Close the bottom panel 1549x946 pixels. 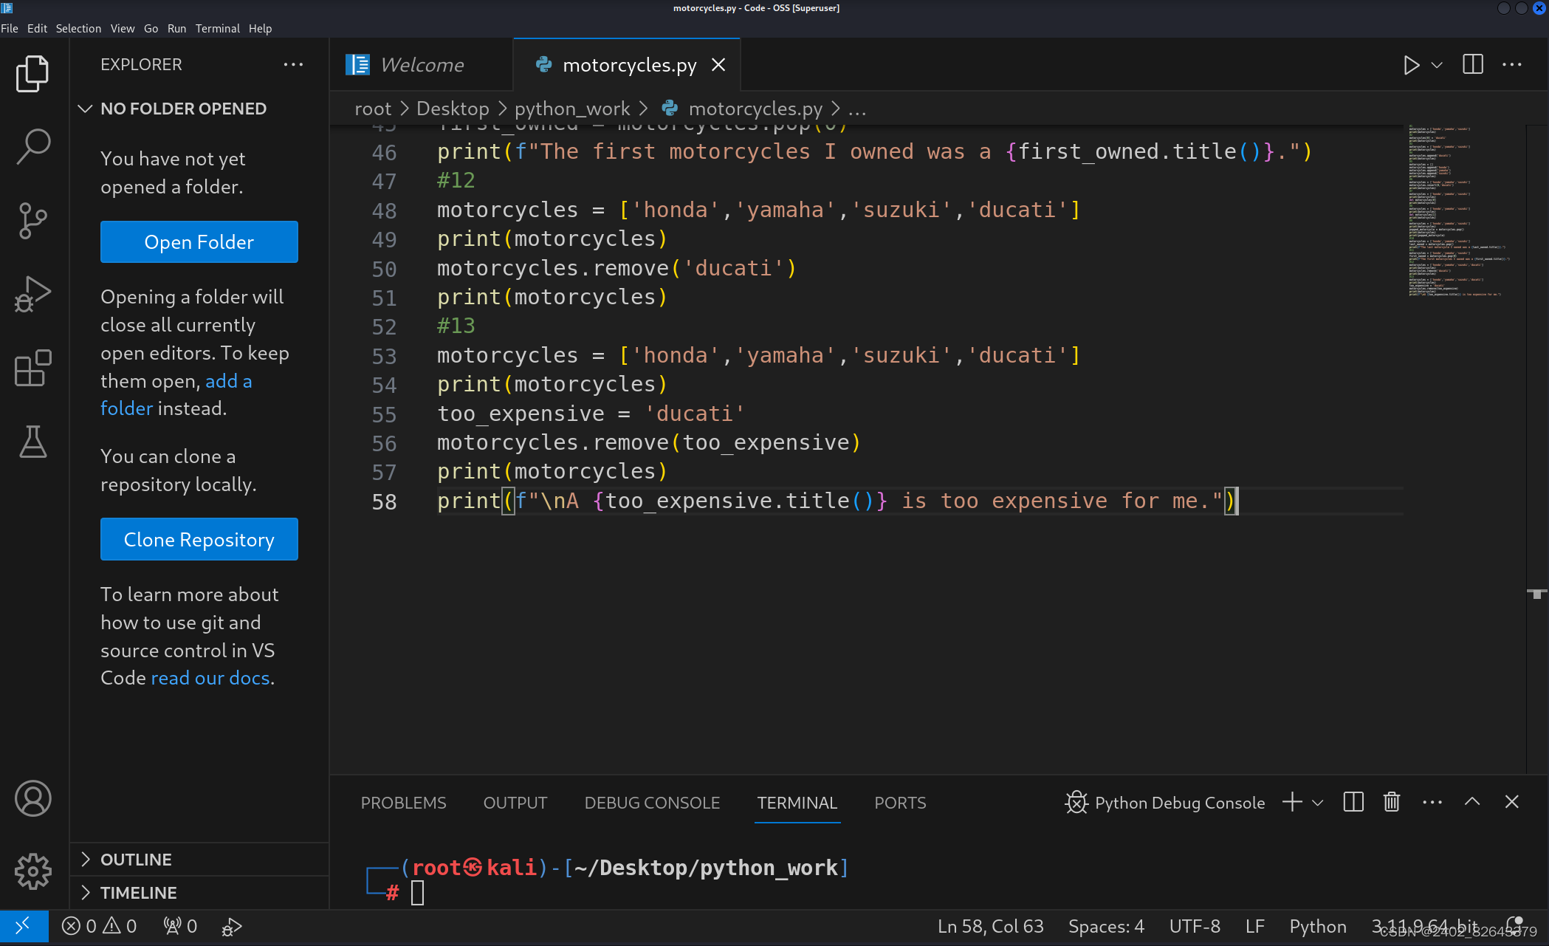click(x=1512, y=802)
